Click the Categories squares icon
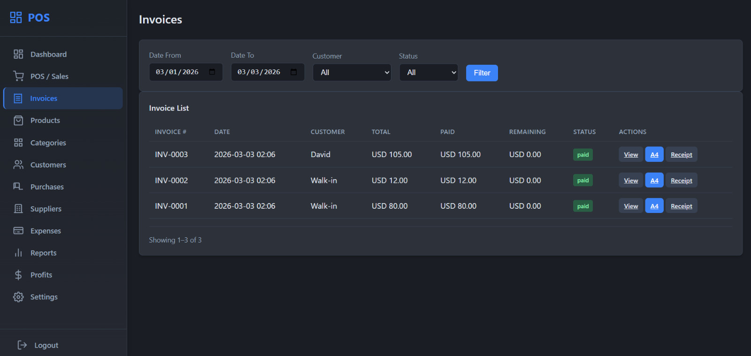This screenshot has height=356, width=751. click(x=18, y=143)
